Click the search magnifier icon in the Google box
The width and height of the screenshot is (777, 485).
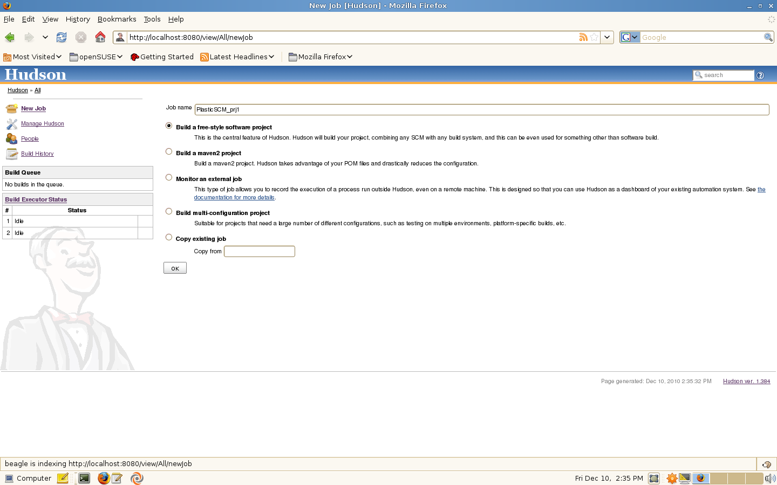coord(768,37)
